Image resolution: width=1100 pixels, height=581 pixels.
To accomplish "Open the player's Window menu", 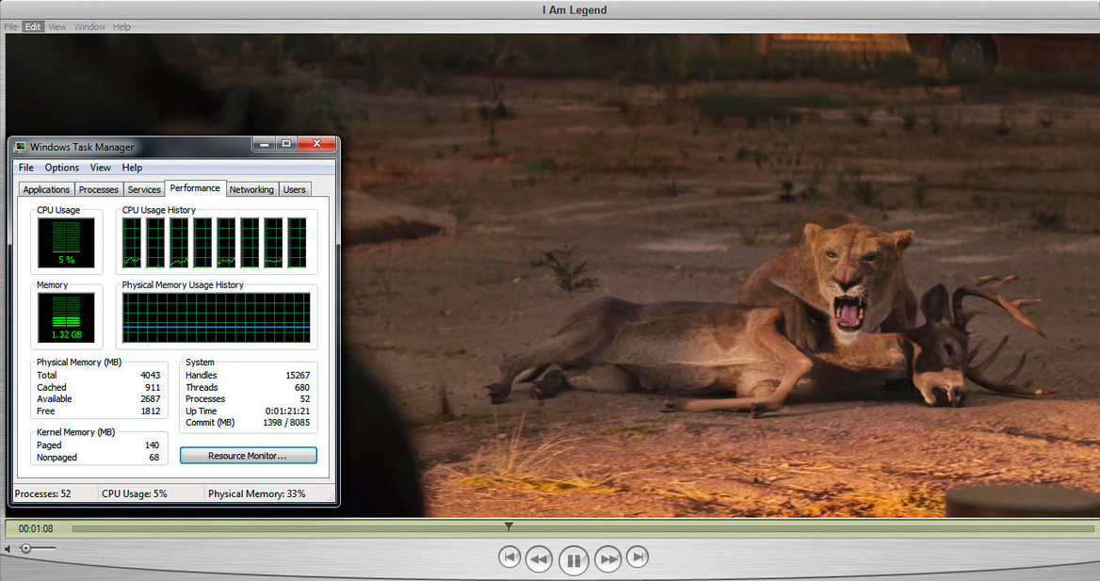I will (89, 26).
